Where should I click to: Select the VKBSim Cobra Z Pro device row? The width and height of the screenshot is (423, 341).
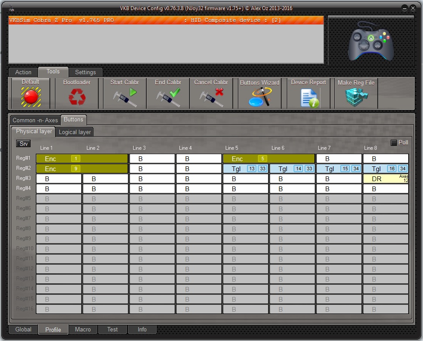tap(166, 20)
